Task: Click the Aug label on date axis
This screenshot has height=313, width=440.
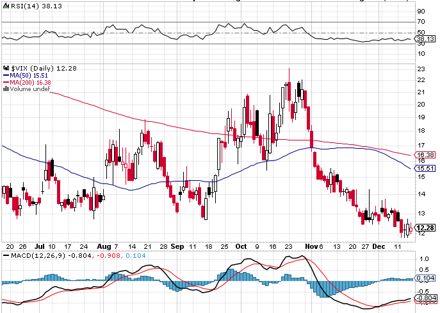Action: coord(104,246)
